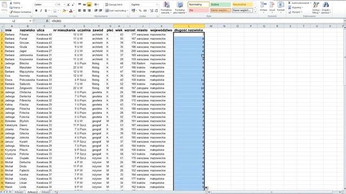
Task: Click the auto fill options icon below selection
Action: 207,188
